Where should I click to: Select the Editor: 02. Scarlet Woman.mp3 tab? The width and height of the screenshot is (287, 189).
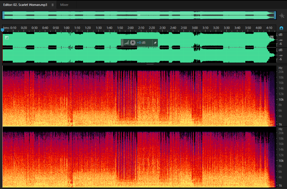(25, 5)
